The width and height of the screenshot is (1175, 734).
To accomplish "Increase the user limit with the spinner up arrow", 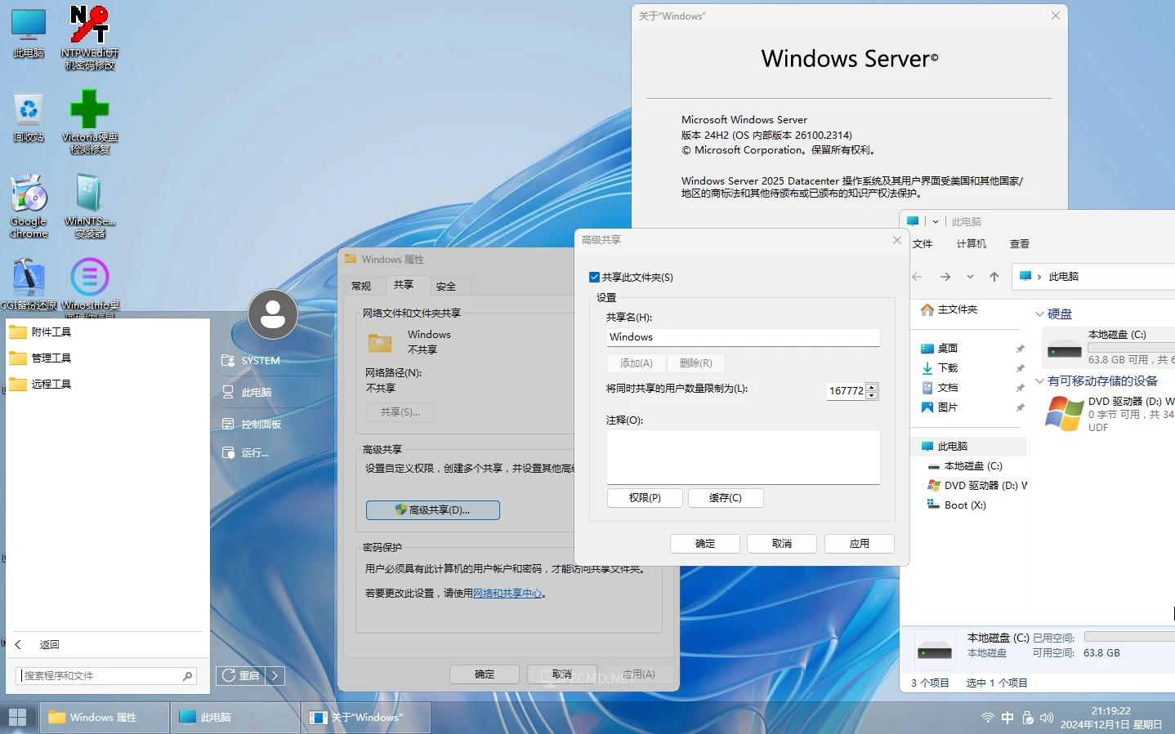I will tap(872, 387).
